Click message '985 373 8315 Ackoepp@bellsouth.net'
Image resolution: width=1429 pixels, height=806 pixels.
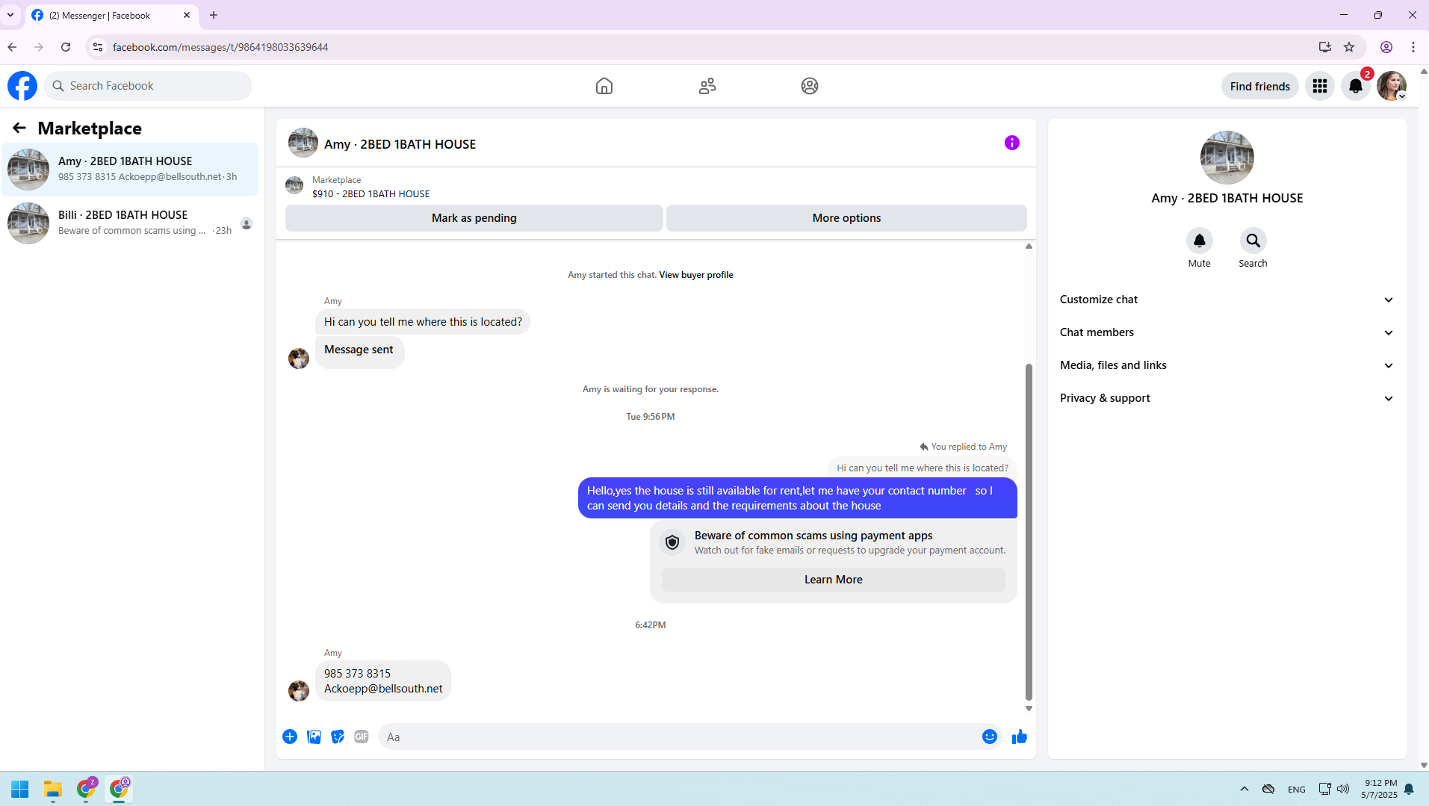[x=383, y=681]
